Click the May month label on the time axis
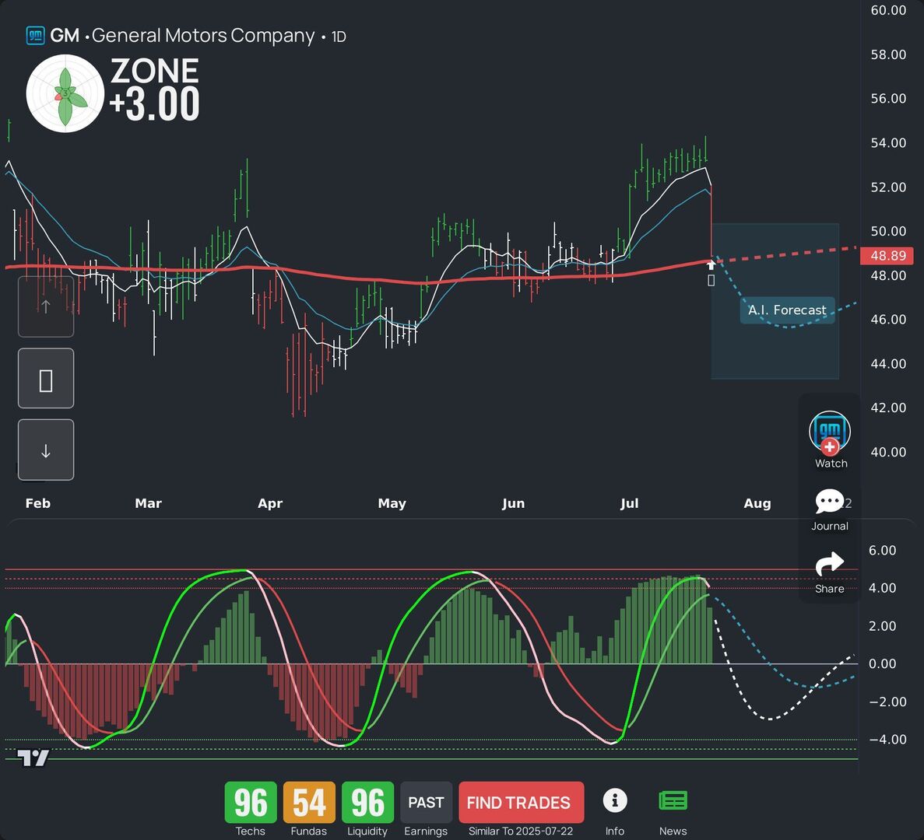 pos(392,504)
